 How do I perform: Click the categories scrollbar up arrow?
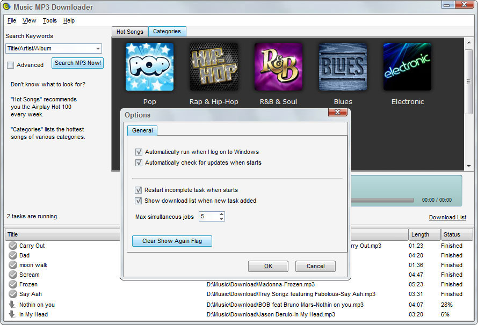click(x=468, y=42)
